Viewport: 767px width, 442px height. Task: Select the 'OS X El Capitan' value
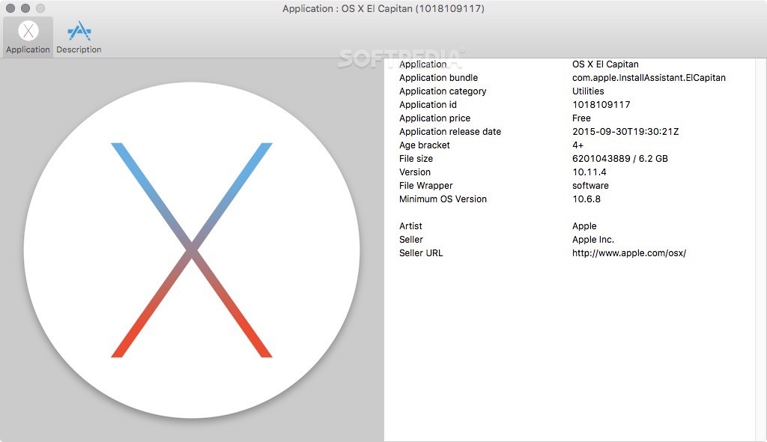pyautogui.click(x=605, y=64)
